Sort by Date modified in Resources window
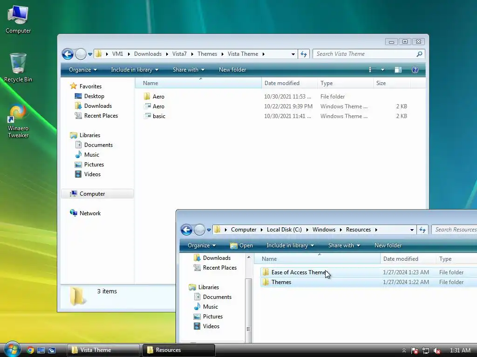 pyautogui.click(x=408, y=259)
